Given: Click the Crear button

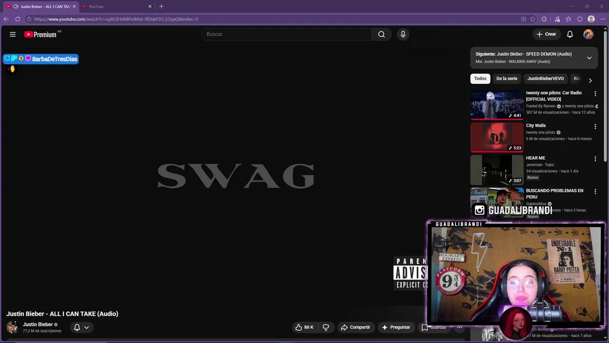Looking at the screenshot, I should click(546, 34).
